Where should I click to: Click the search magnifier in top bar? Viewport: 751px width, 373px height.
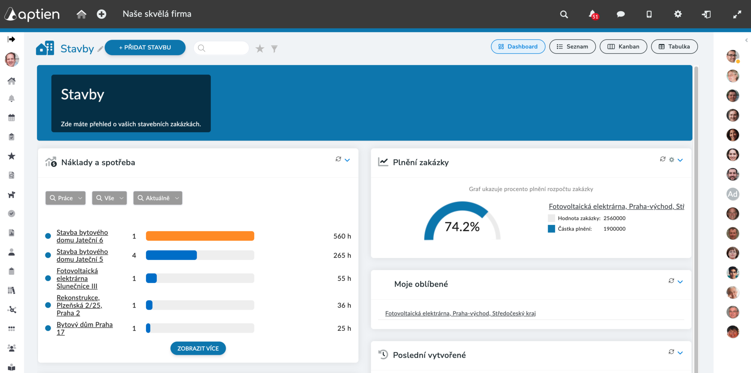(x=564, y=14)
